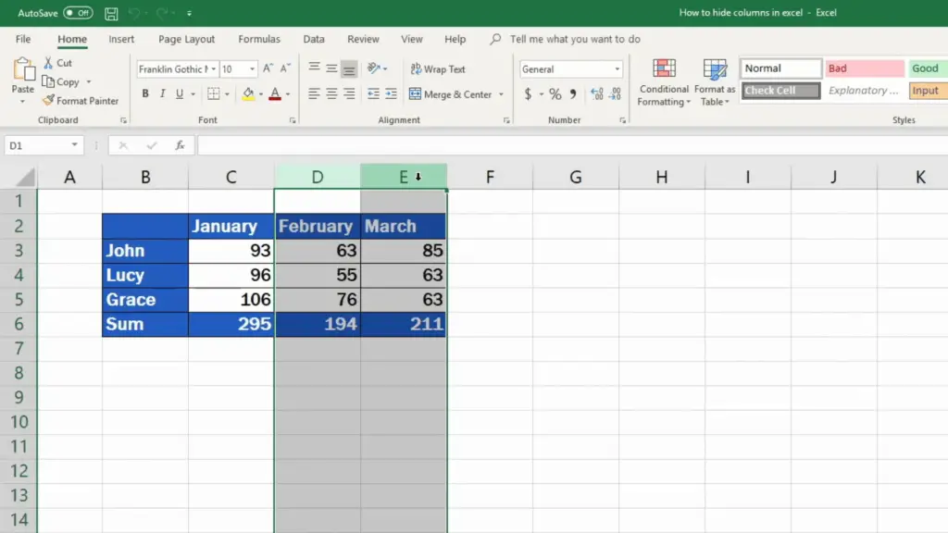Click the Fill Color bucket icon
Image resolution: width=948 pixels, height=533 pixels.
(x=247, y=94)
